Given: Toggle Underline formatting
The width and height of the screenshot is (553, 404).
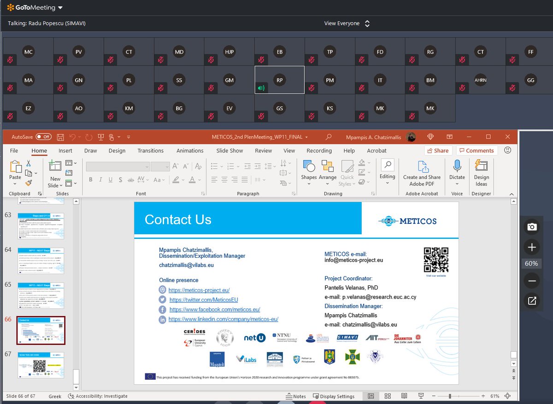Looking at the screenshot, I should (111, 180).
